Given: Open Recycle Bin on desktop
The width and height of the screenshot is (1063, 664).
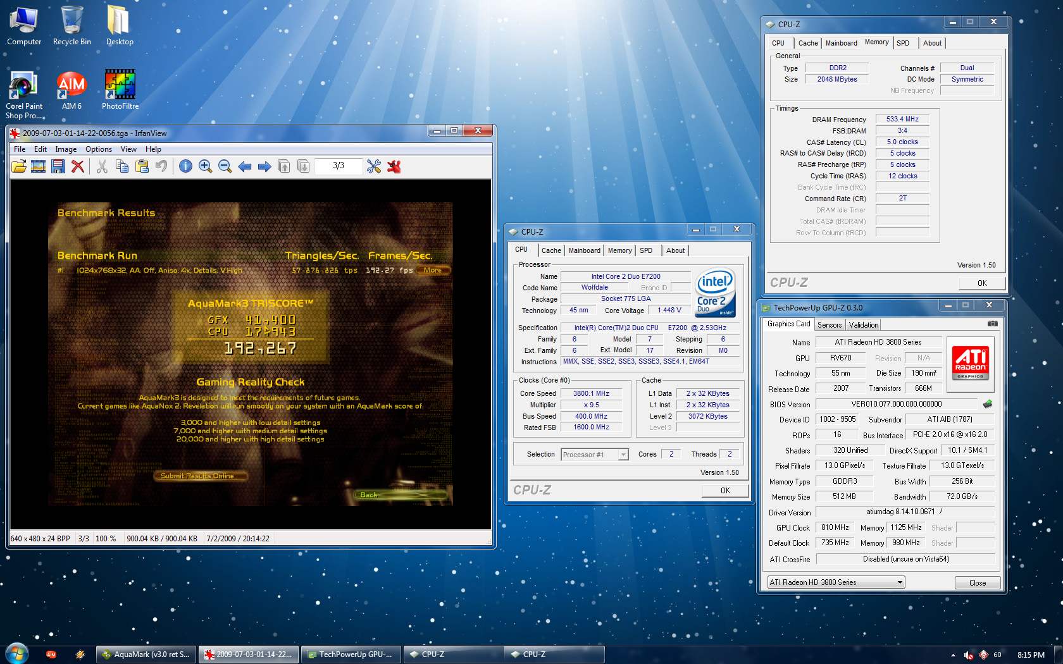Looking at the screenshot, I should coord(72,25).
